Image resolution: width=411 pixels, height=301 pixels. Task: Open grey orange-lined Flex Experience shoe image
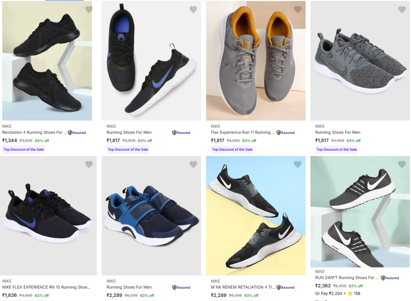pos(255,61)
